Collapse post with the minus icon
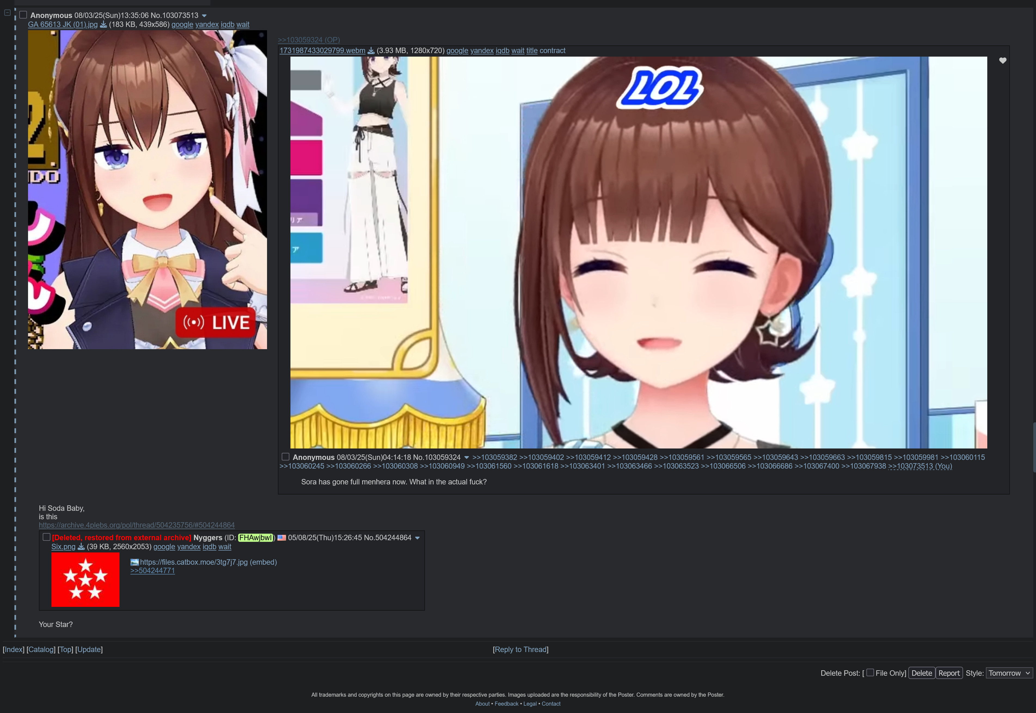 [7, 13]
